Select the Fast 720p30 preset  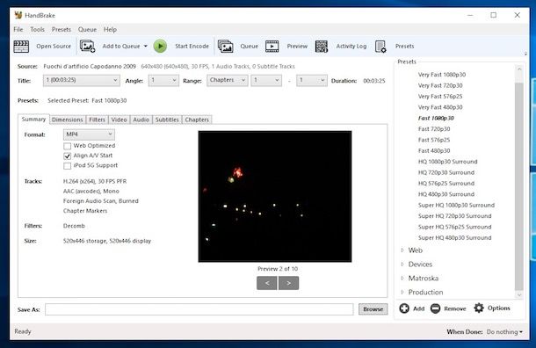(x=434, y=129)
